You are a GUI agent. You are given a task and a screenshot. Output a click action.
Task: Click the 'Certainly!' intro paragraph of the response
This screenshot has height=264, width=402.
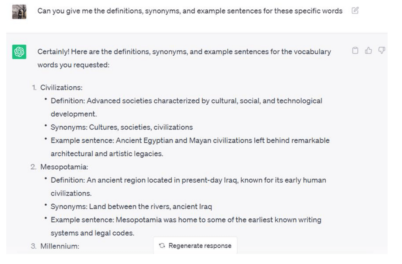pyautogui.click(x=184, y=58)
